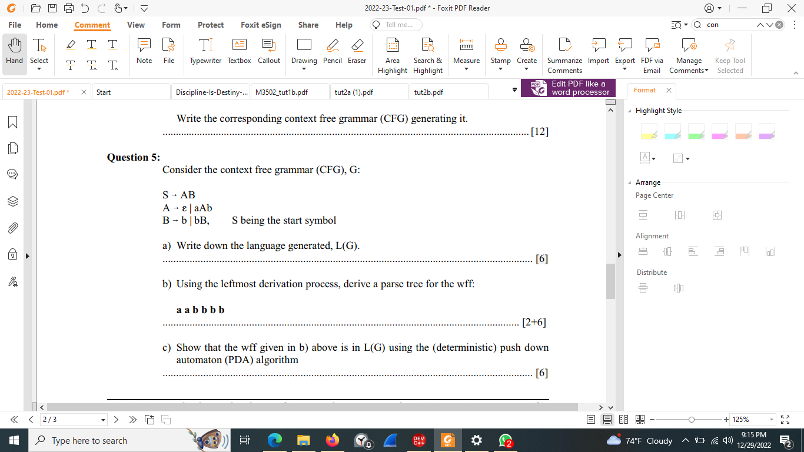804x452 pixels.
Task: Open Summarize Comments
Action: click(x=564, y=52)
